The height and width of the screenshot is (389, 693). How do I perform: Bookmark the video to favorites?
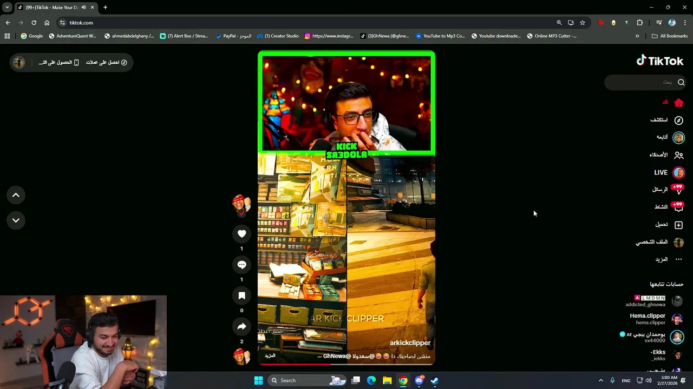tap(241, 296)
